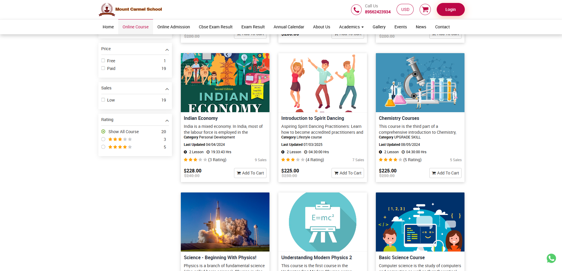Click the Mount Carmel School logo

tap(130, 9)
